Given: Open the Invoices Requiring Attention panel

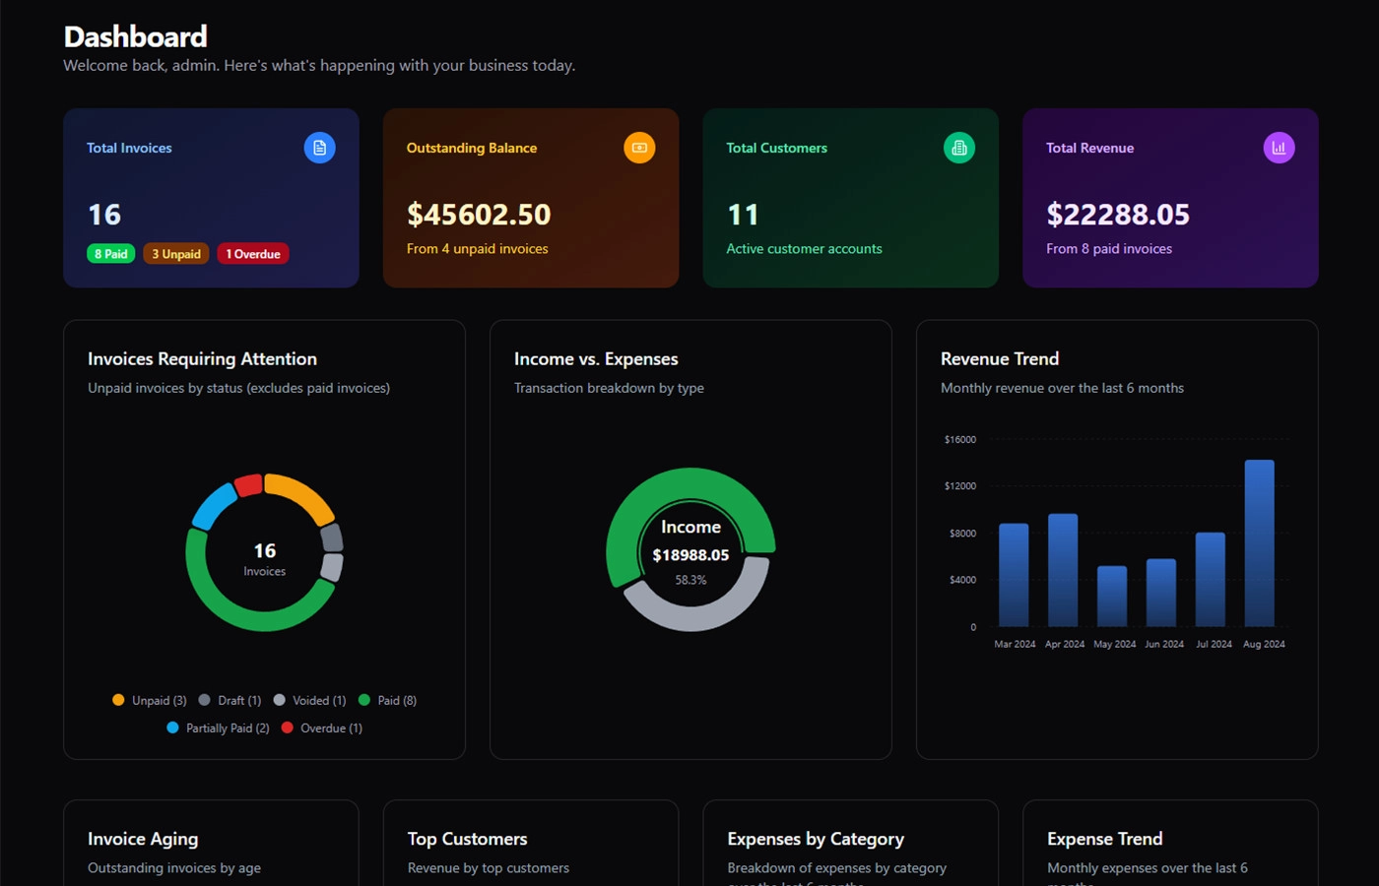Looking at the screenshot, I should pos(202,358).
